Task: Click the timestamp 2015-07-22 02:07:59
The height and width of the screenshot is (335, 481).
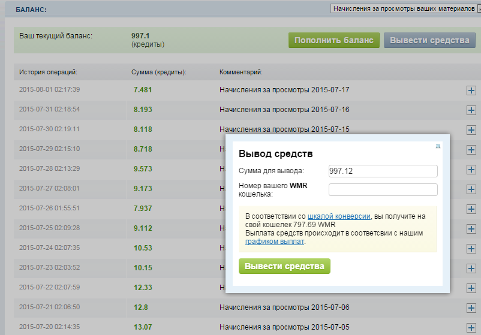Action: click(49, 287)
